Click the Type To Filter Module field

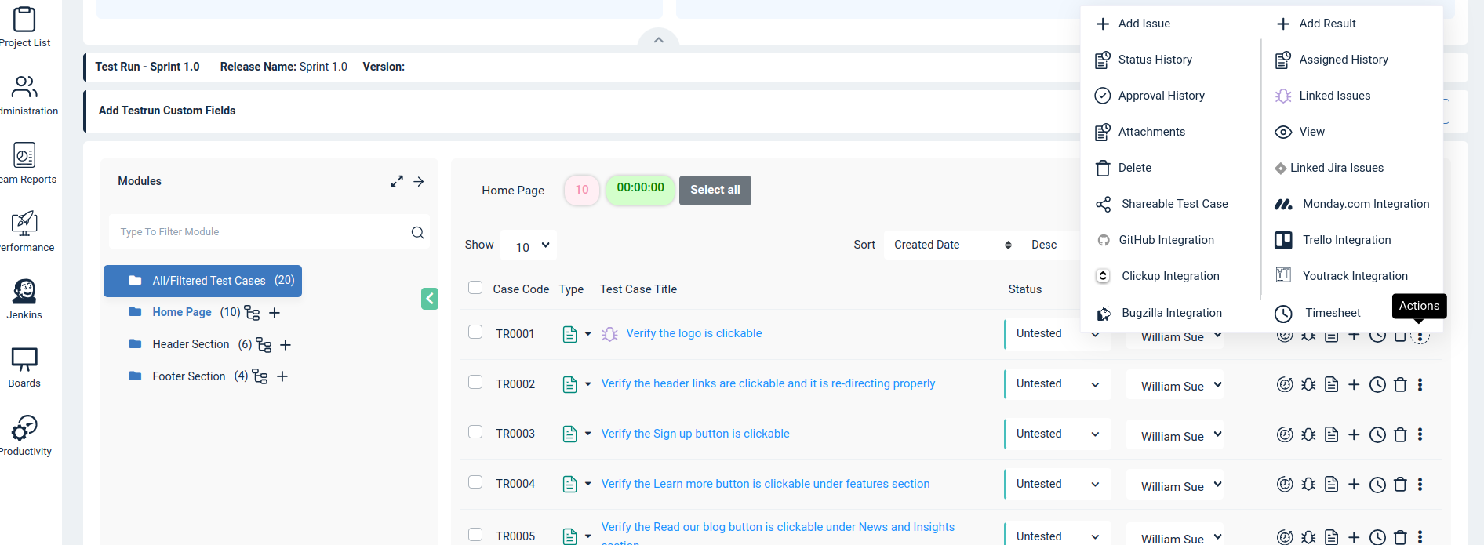261,232
